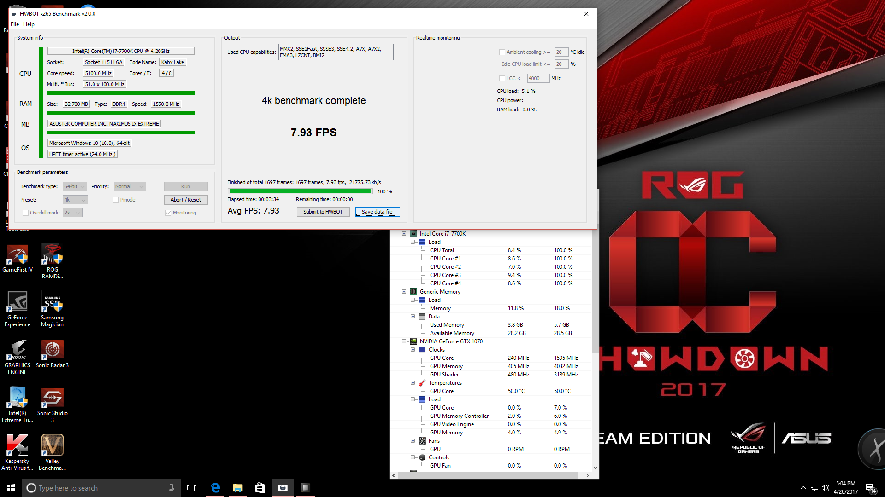Open Task View in the taskbar

click(x=192, y=488)
